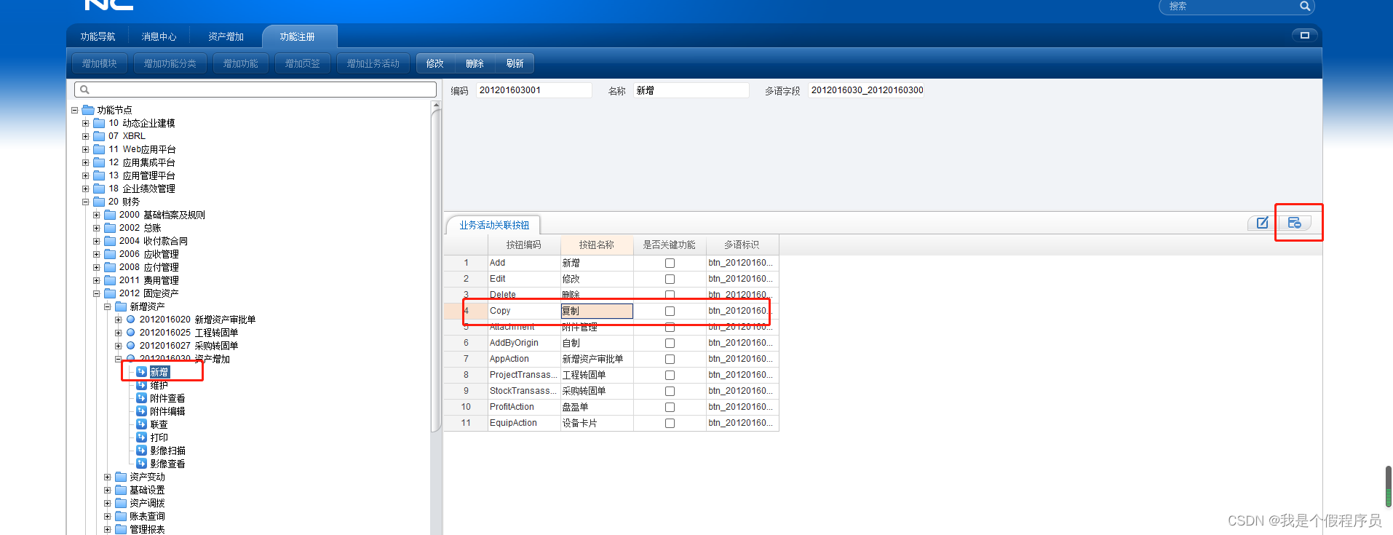Click the 修改 toolbar button
The width and height of the screenshot is (1393, 535).
[x=435, y=63]
